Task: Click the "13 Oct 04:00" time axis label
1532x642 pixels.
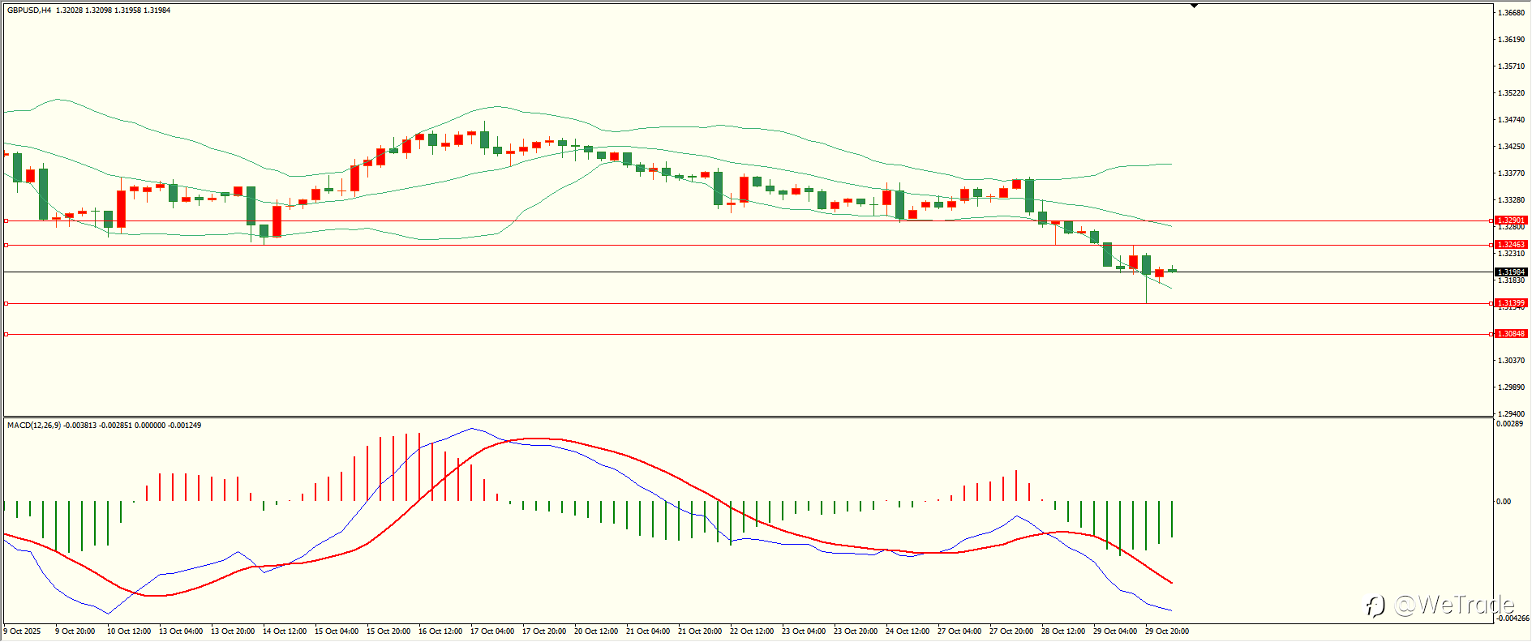Action: coord(181,631)
